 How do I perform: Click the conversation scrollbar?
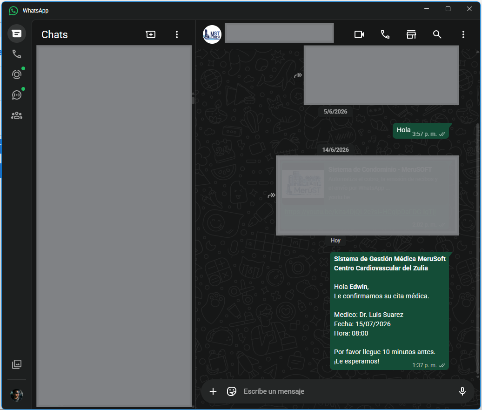(x=477, y=249)
